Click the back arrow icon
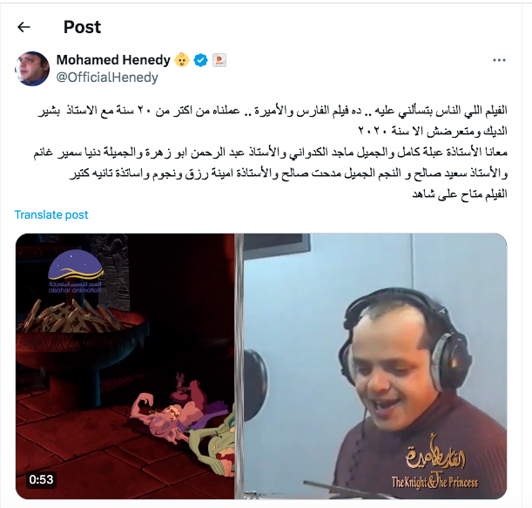The height and width of the screenshot is (508, 532). click(x=24, y=27)
